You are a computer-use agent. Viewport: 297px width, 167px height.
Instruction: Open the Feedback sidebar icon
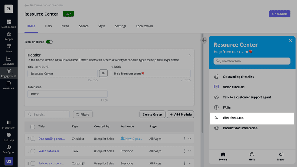(9, 85)
